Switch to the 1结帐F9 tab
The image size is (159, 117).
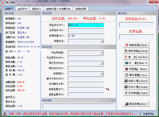point(9,9)
